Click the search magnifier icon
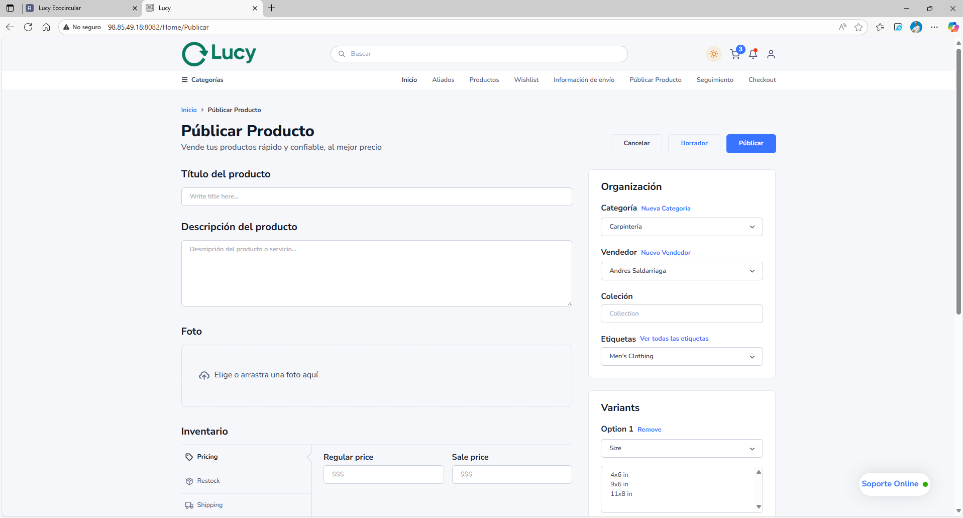This screenshot has width=963, height=518. [x=342, y=54]
